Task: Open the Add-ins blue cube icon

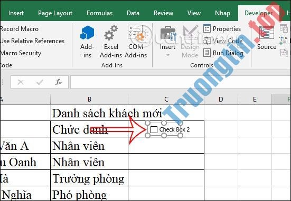Action: click(x=87, y=33)
